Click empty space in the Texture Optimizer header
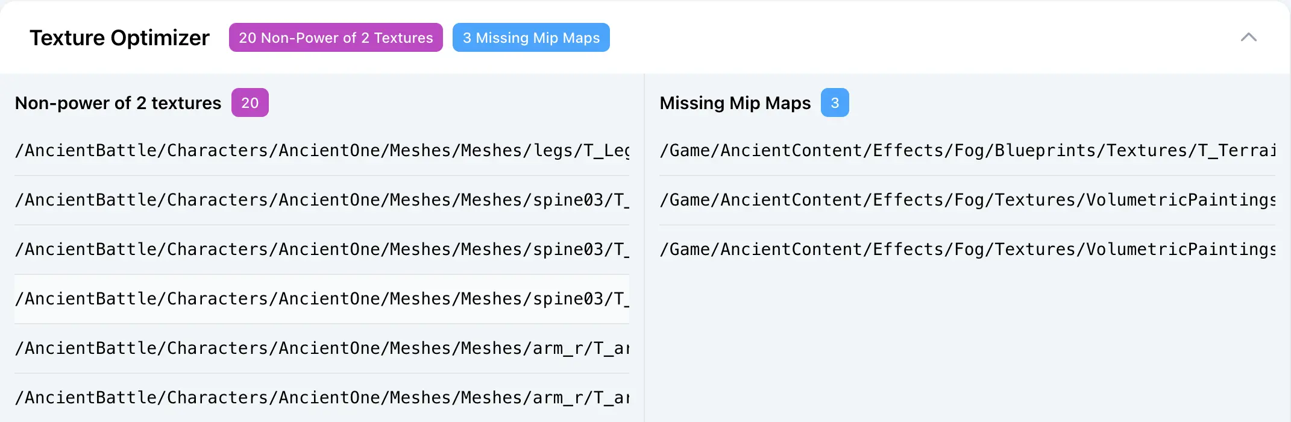 click(x=904, y=37)
